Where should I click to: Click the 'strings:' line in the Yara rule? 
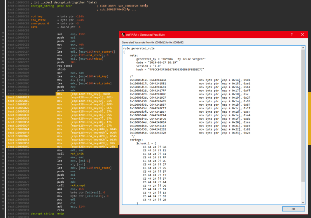click(x=136, y=140)
